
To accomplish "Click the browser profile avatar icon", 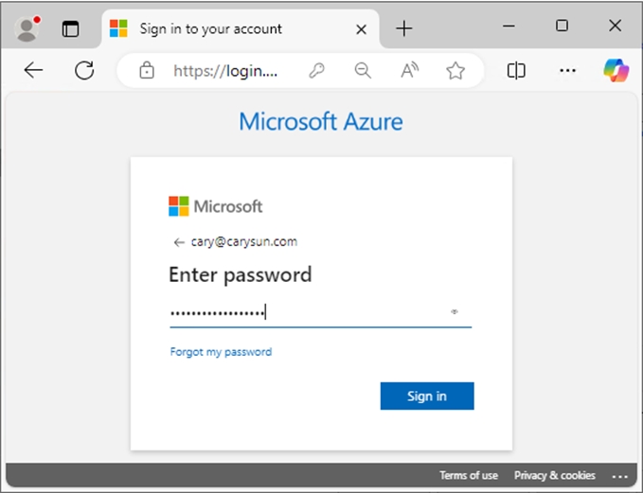I will tap(27, 28).
